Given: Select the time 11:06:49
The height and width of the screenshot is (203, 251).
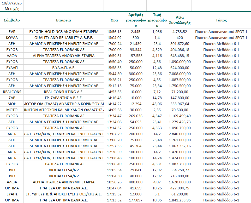Looking at the screenshot, I should pos(114,164).
